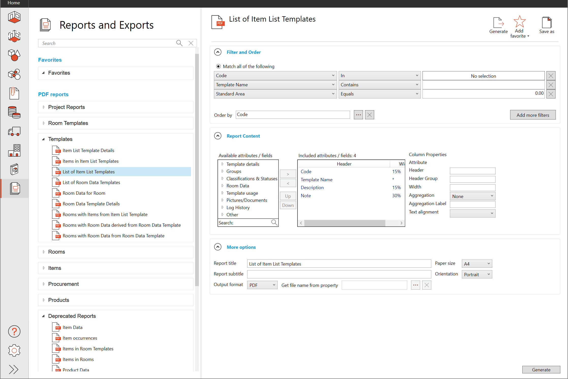568x379 pixels.
Task: Click the Add more filters button
Action: pyautogui.click(x=532, y=115)
